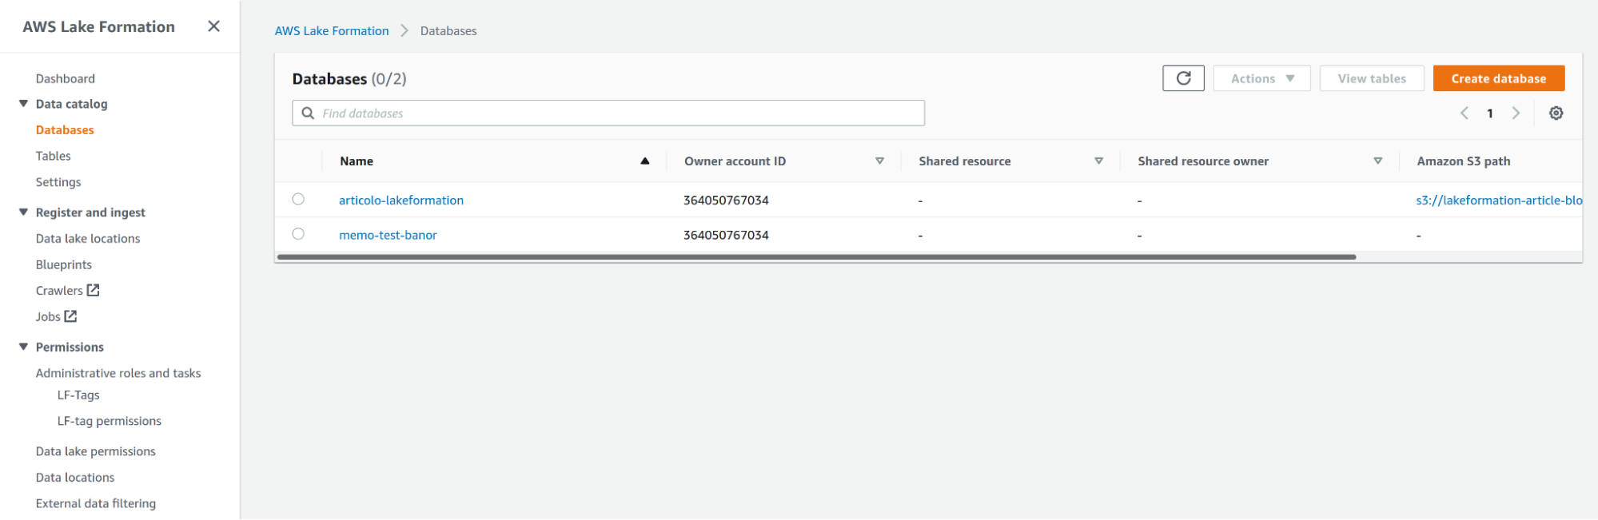1598x520 pixels.
Task: Open LF-Tags page
Action: [x=78, y=395]
